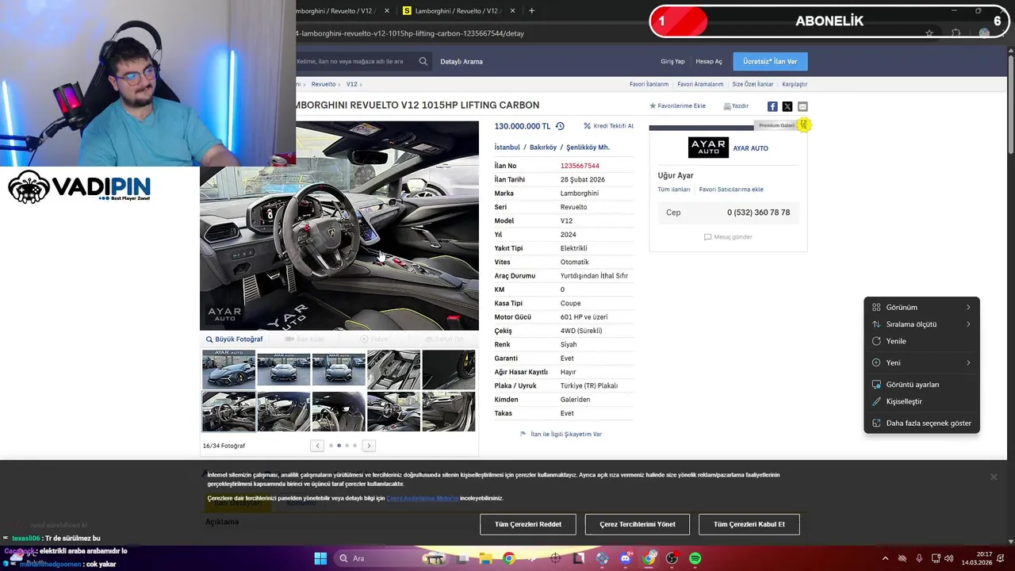Image resolution: width=1015 pixels, height=571 pixels.
Task: Open AYAR AUTO store logo
Action: 708,148
